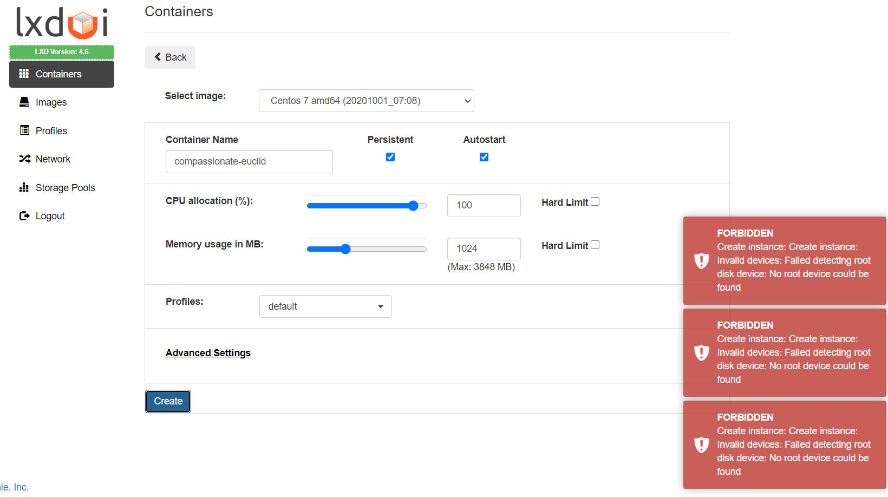Viewport: 888px width, 497px height.
Task: Click the Containers grid icon in sidebar
Action: coord(24,74)
